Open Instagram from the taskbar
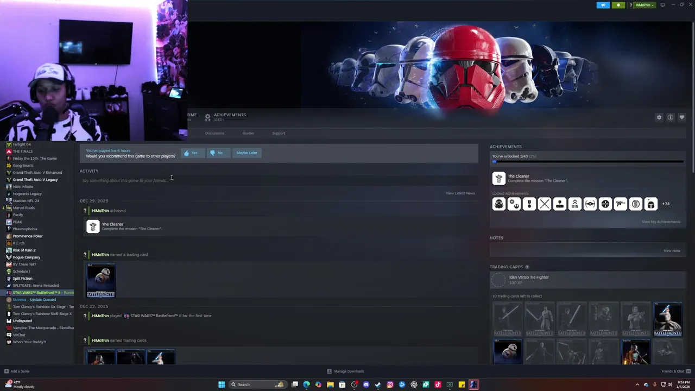The image size is (695, 391). [x=390, y=384]
